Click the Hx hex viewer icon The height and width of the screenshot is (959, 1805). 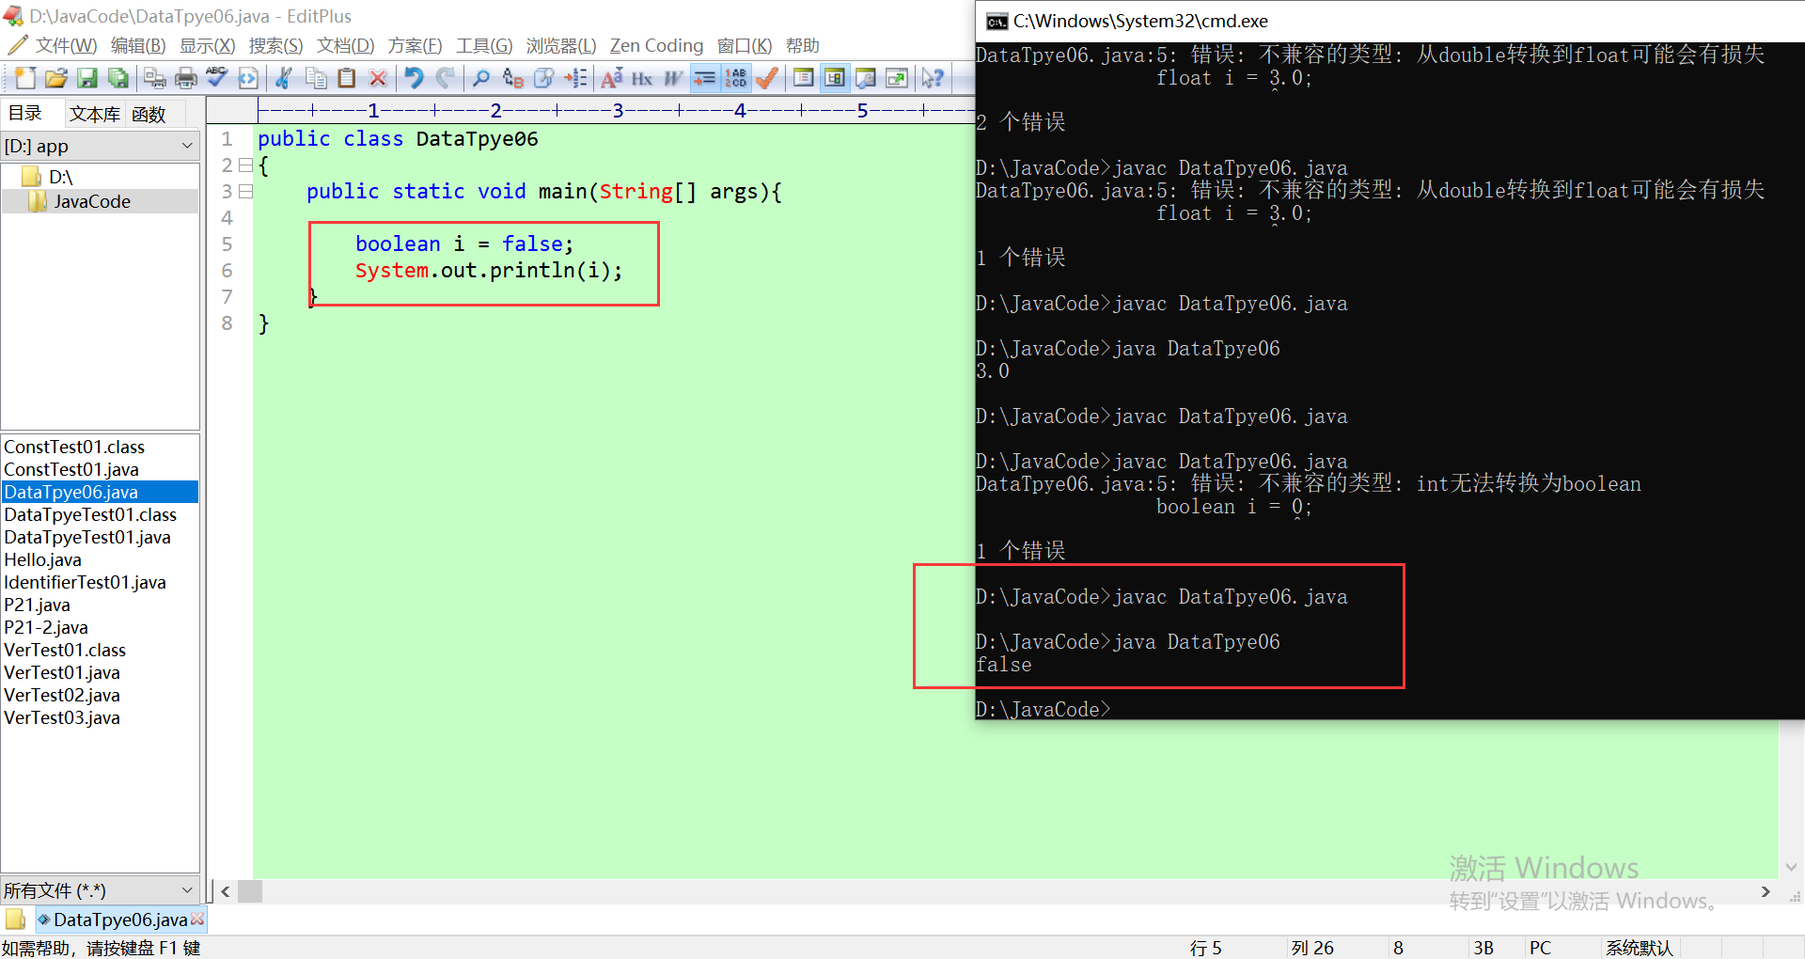point(642,78)
